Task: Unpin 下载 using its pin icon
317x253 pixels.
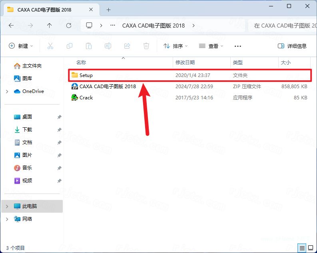Action: tap(59, 130)
